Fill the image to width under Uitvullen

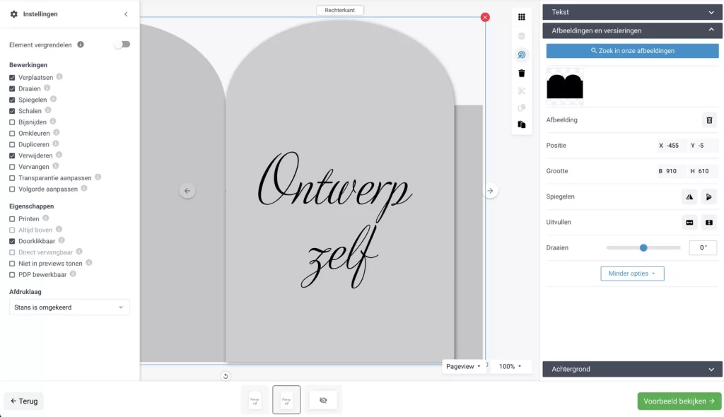pos(689,222)
